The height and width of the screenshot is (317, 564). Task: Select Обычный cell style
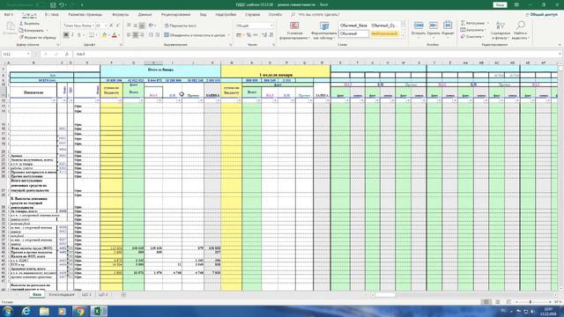coord(353,33)
